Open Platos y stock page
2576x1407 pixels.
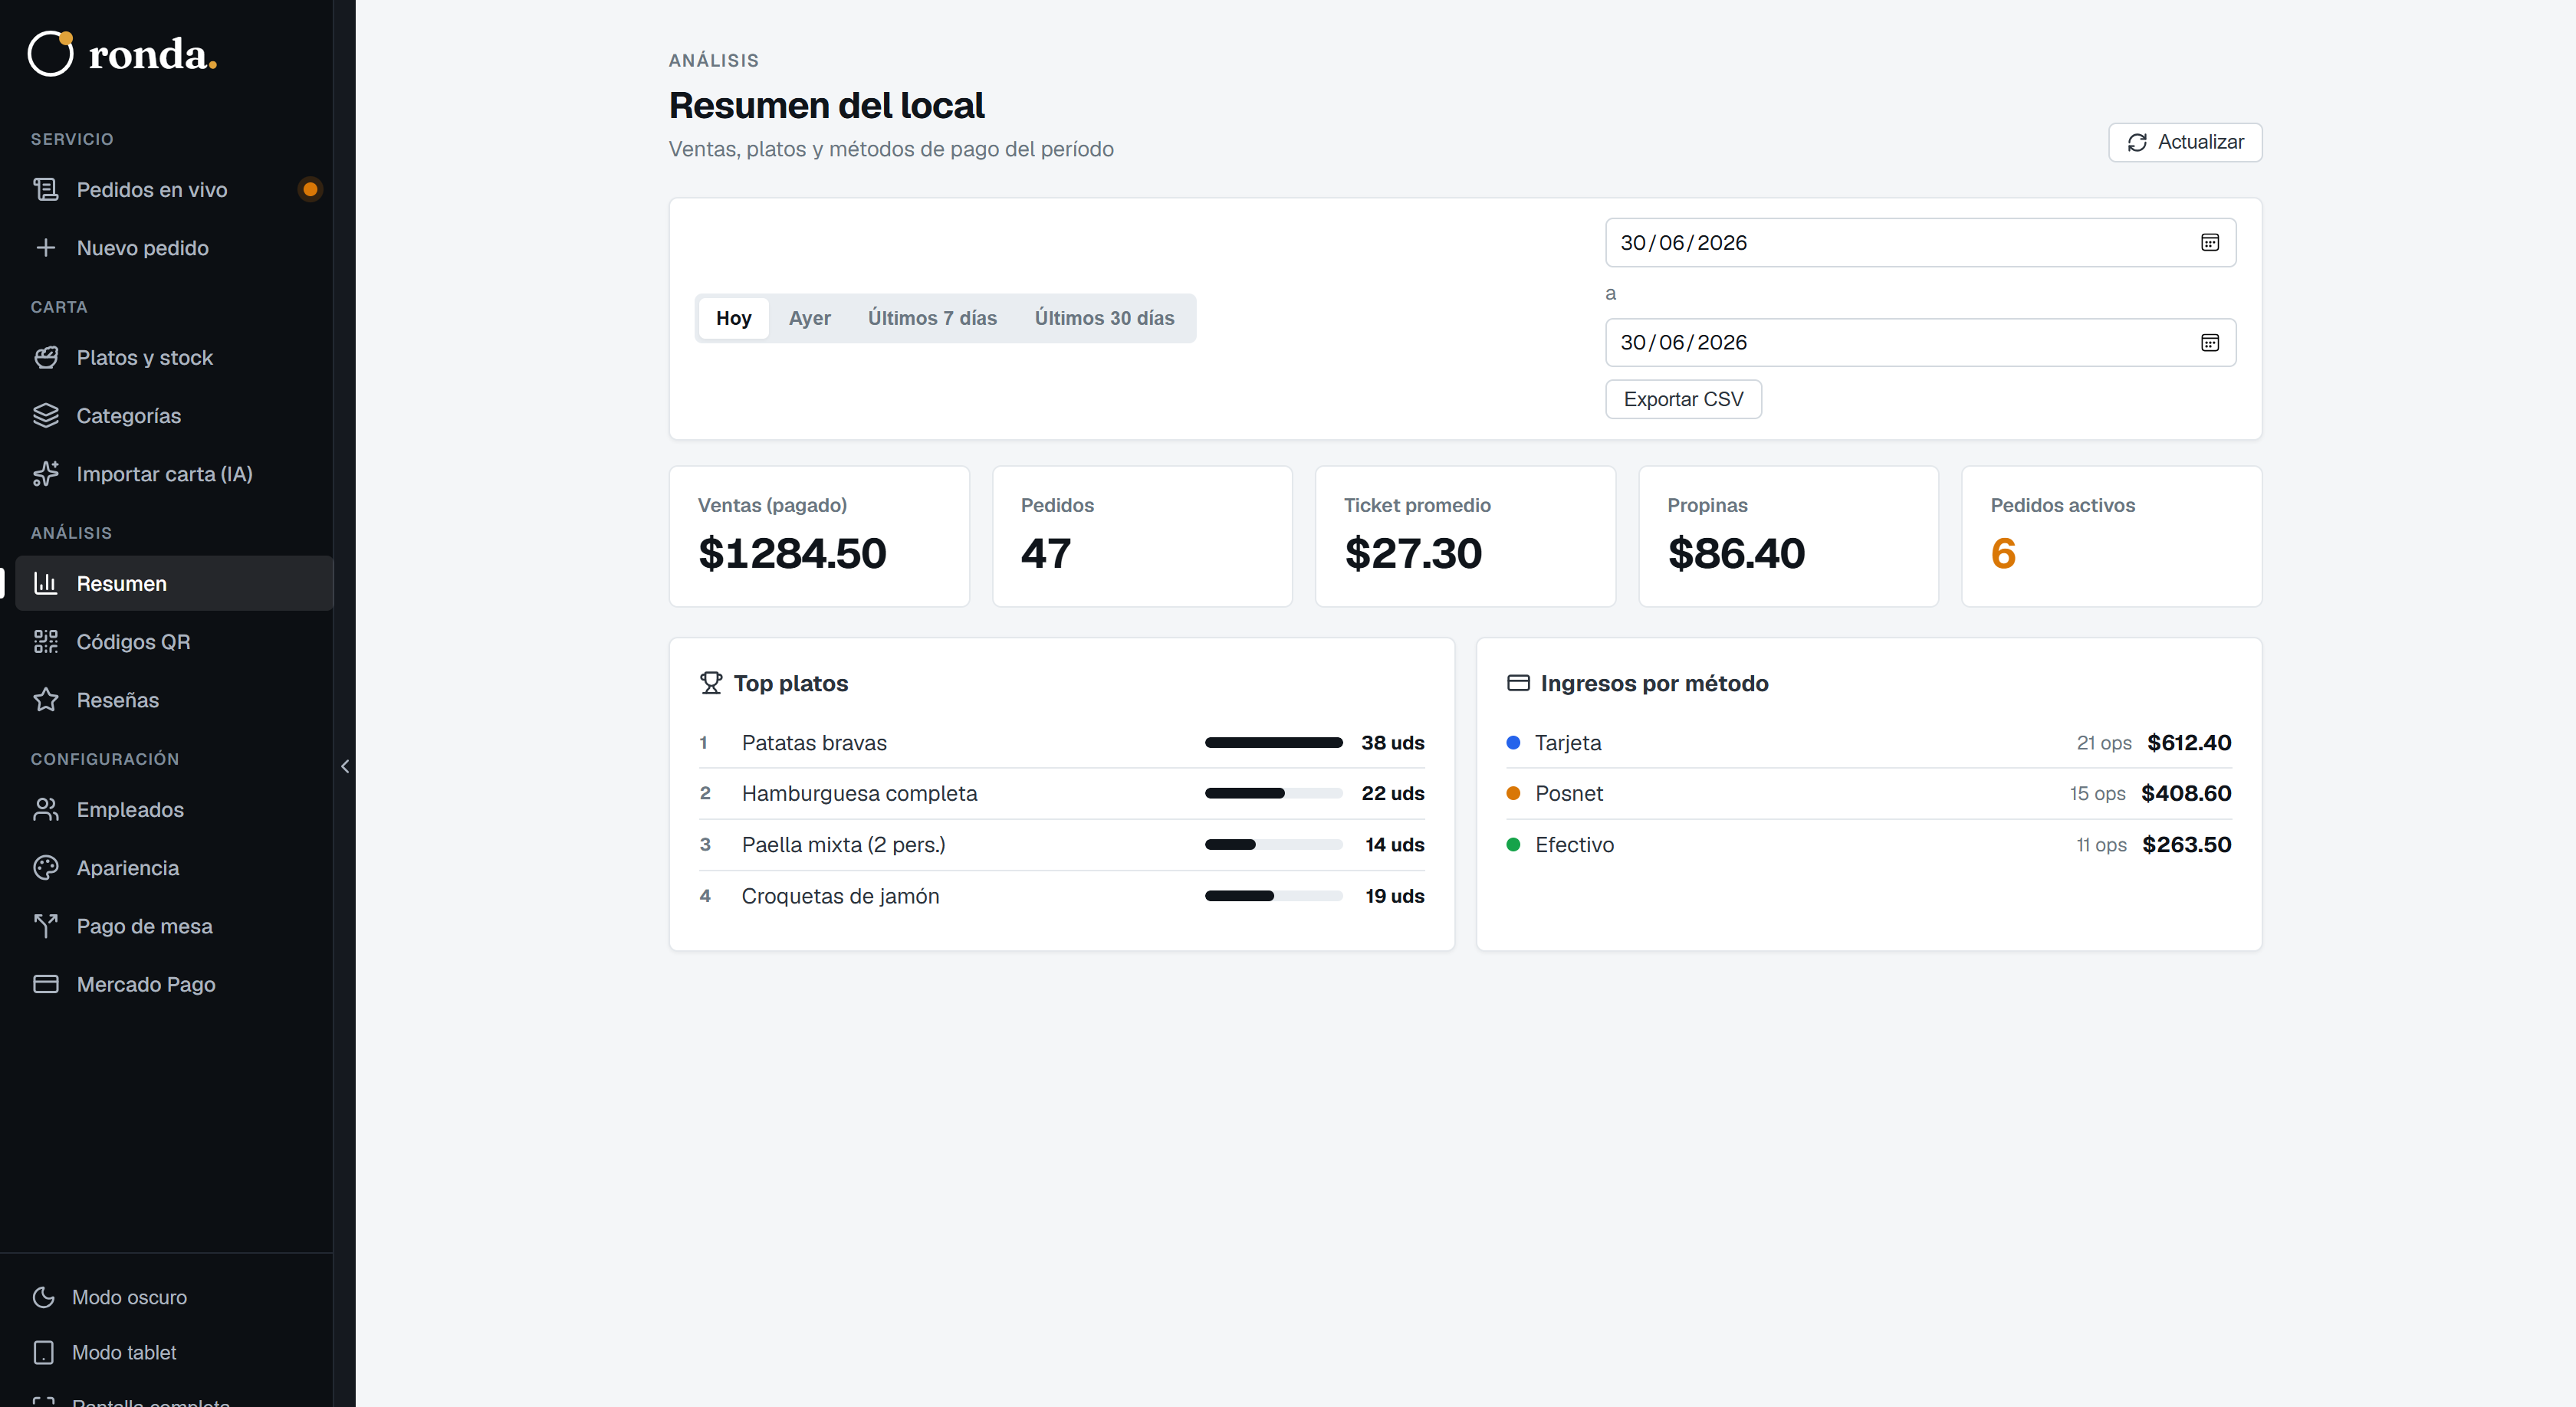click(174, 357)
